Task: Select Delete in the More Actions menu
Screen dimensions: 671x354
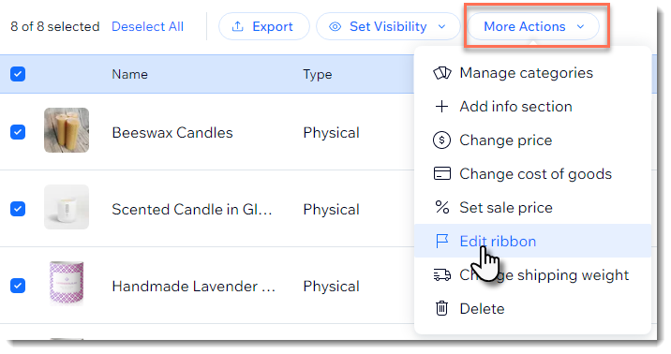Action: (x=533, y=308)
